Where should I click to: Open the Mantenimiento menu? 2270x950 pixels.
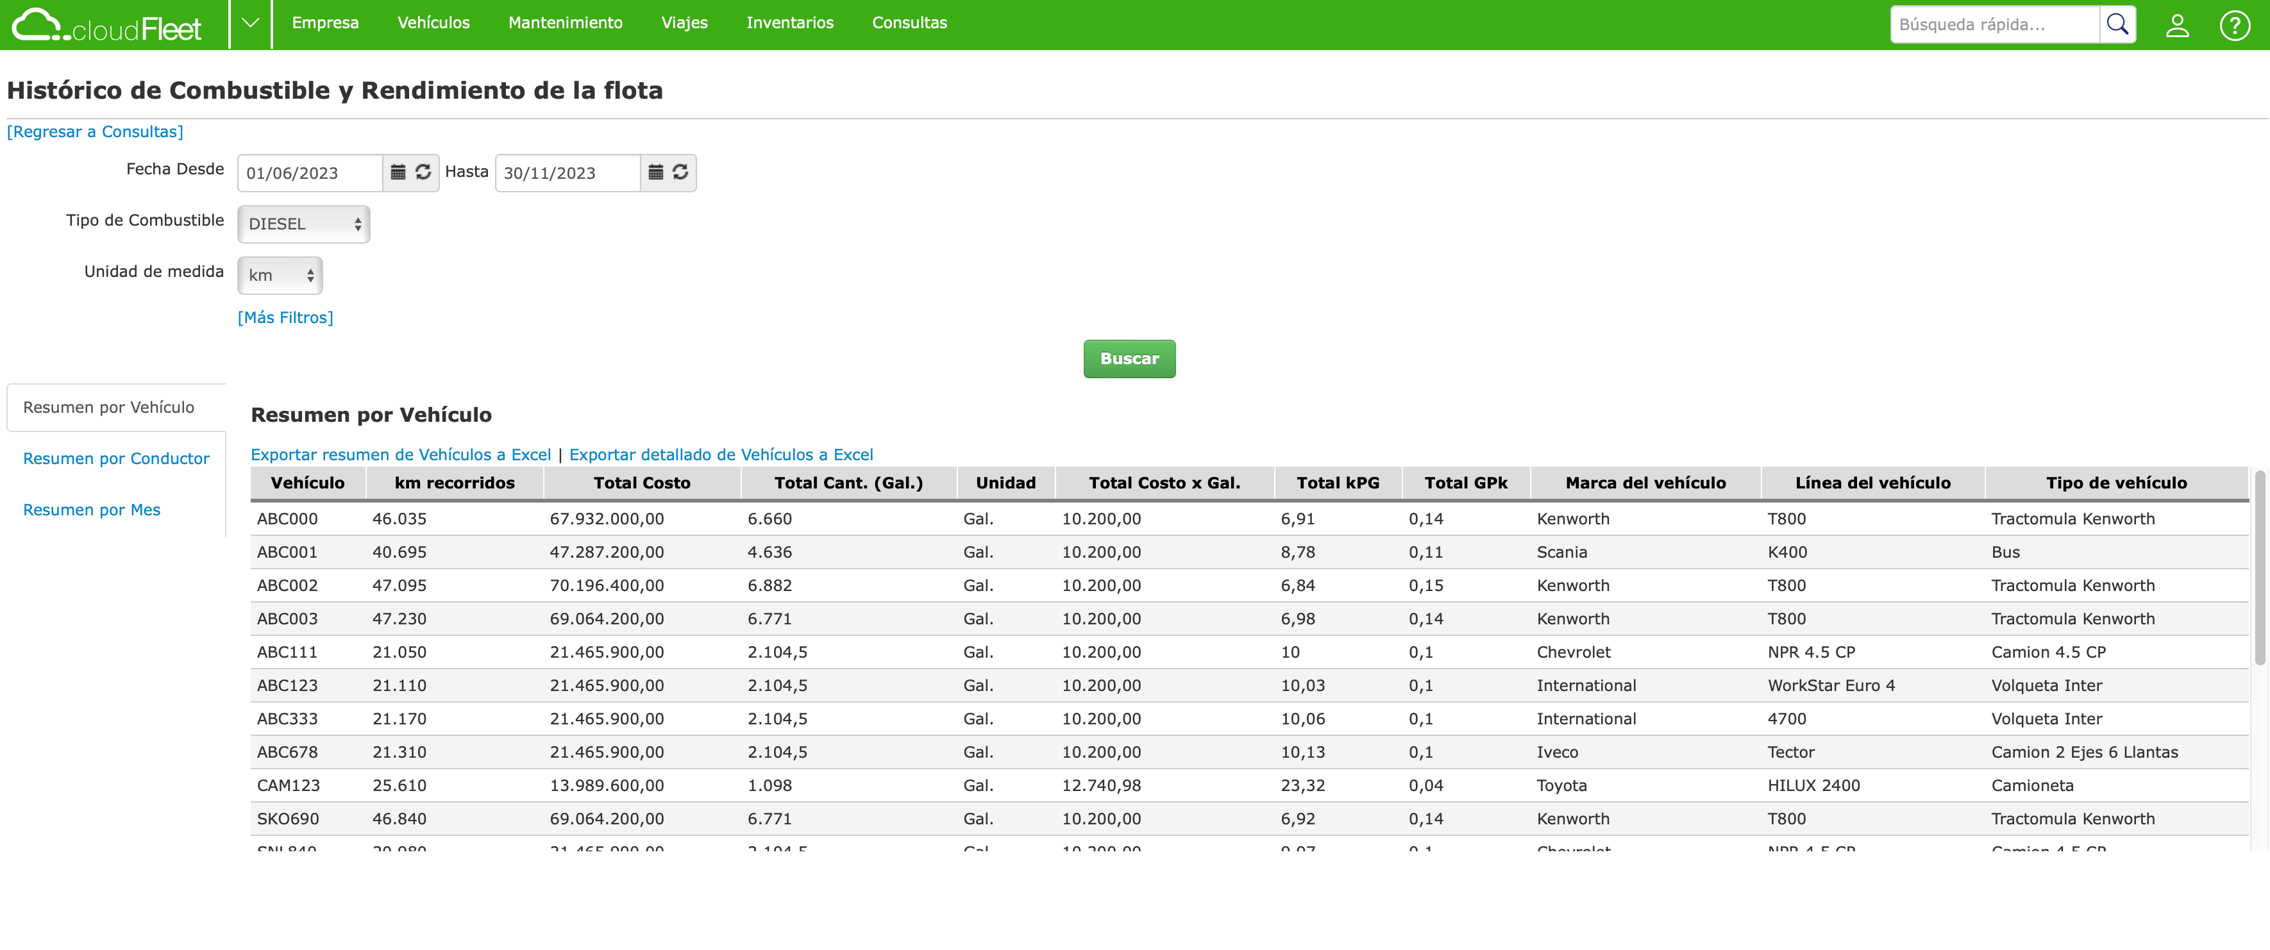(x=565, y=23)
